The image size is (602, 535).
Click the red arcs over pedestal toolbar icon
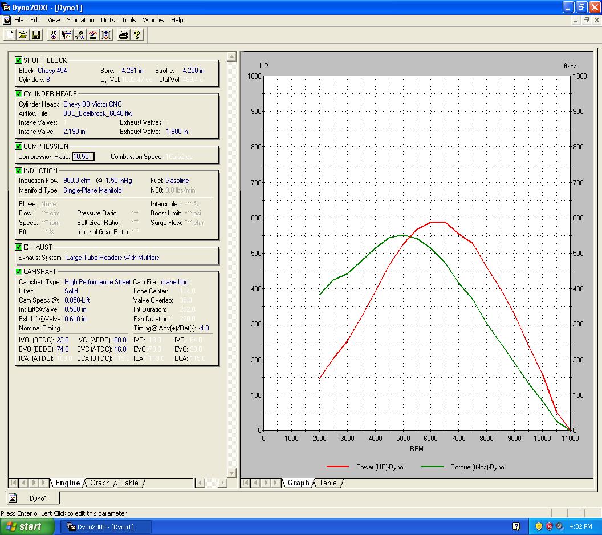92,35
